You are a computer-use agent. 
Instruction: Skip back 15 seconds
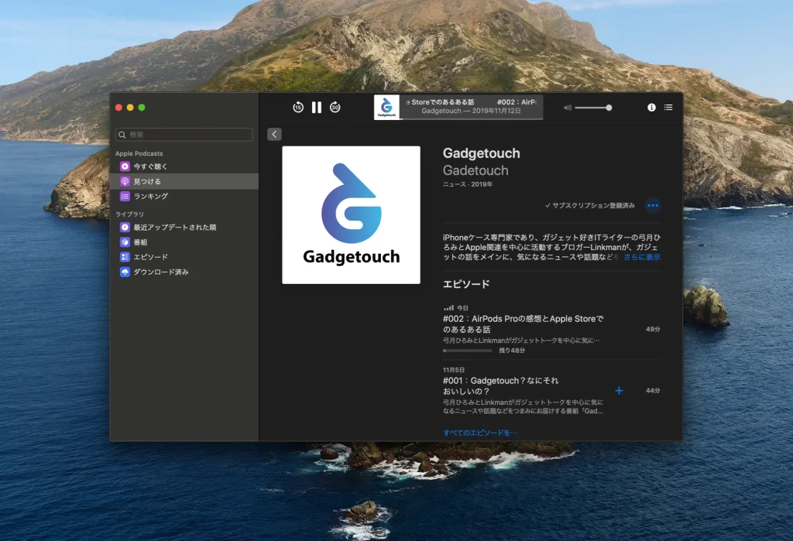[x=298, y=108]
